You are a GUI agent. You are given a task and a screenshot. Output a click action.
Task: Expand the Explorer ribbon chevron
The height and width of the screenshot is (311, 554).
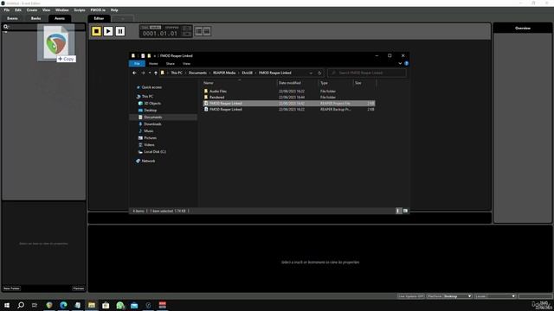[400, 64]
